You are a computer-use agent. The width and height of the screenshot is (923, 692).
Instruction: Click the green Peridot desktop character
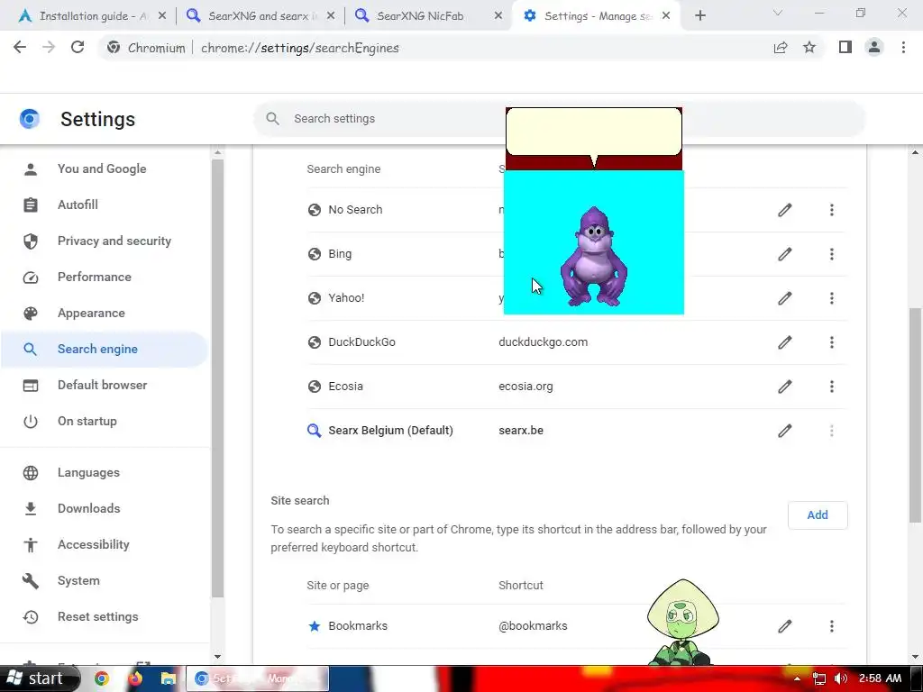click(x=682, y=622)
